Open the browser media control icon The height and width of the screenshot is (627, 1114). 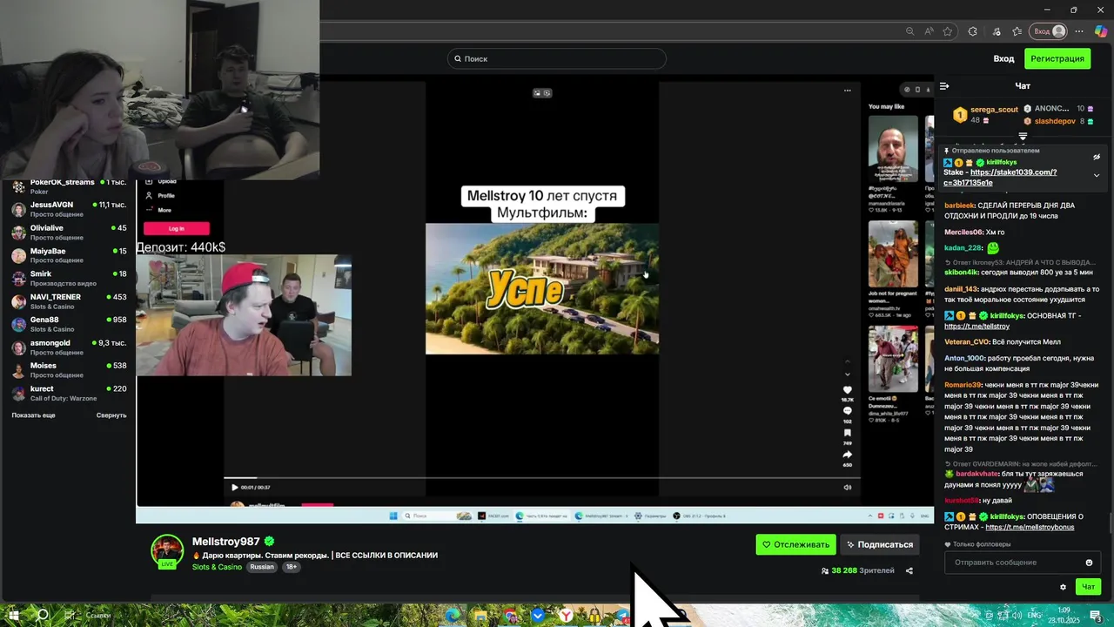pyautogui.click(x=998, y=31)
